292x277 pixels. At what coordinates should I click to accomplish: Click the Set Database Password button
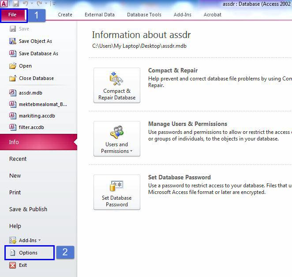117,192
